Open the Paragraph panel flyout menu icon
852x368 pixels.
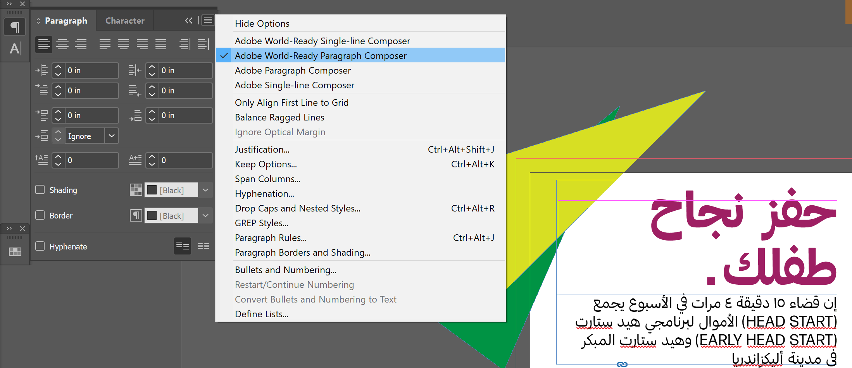tap(208, 20)
